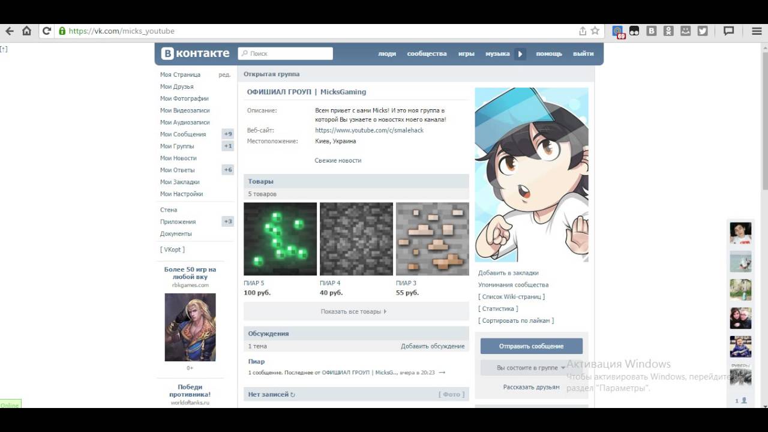Image resolution: width=768 pixels, height=432 pixels.
Task: Click Отправить сообщение button
Action: pos(532,346)
